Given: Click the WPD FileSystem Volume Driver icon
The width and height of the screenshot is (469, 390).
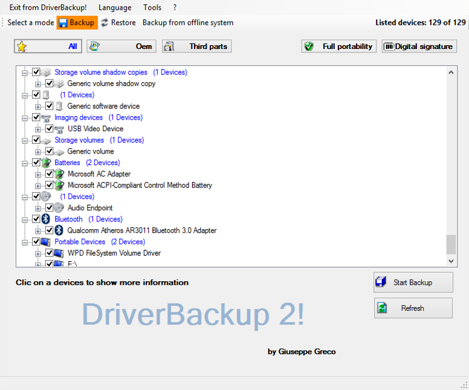Looking at the screenshot, I should coord(59,253).
